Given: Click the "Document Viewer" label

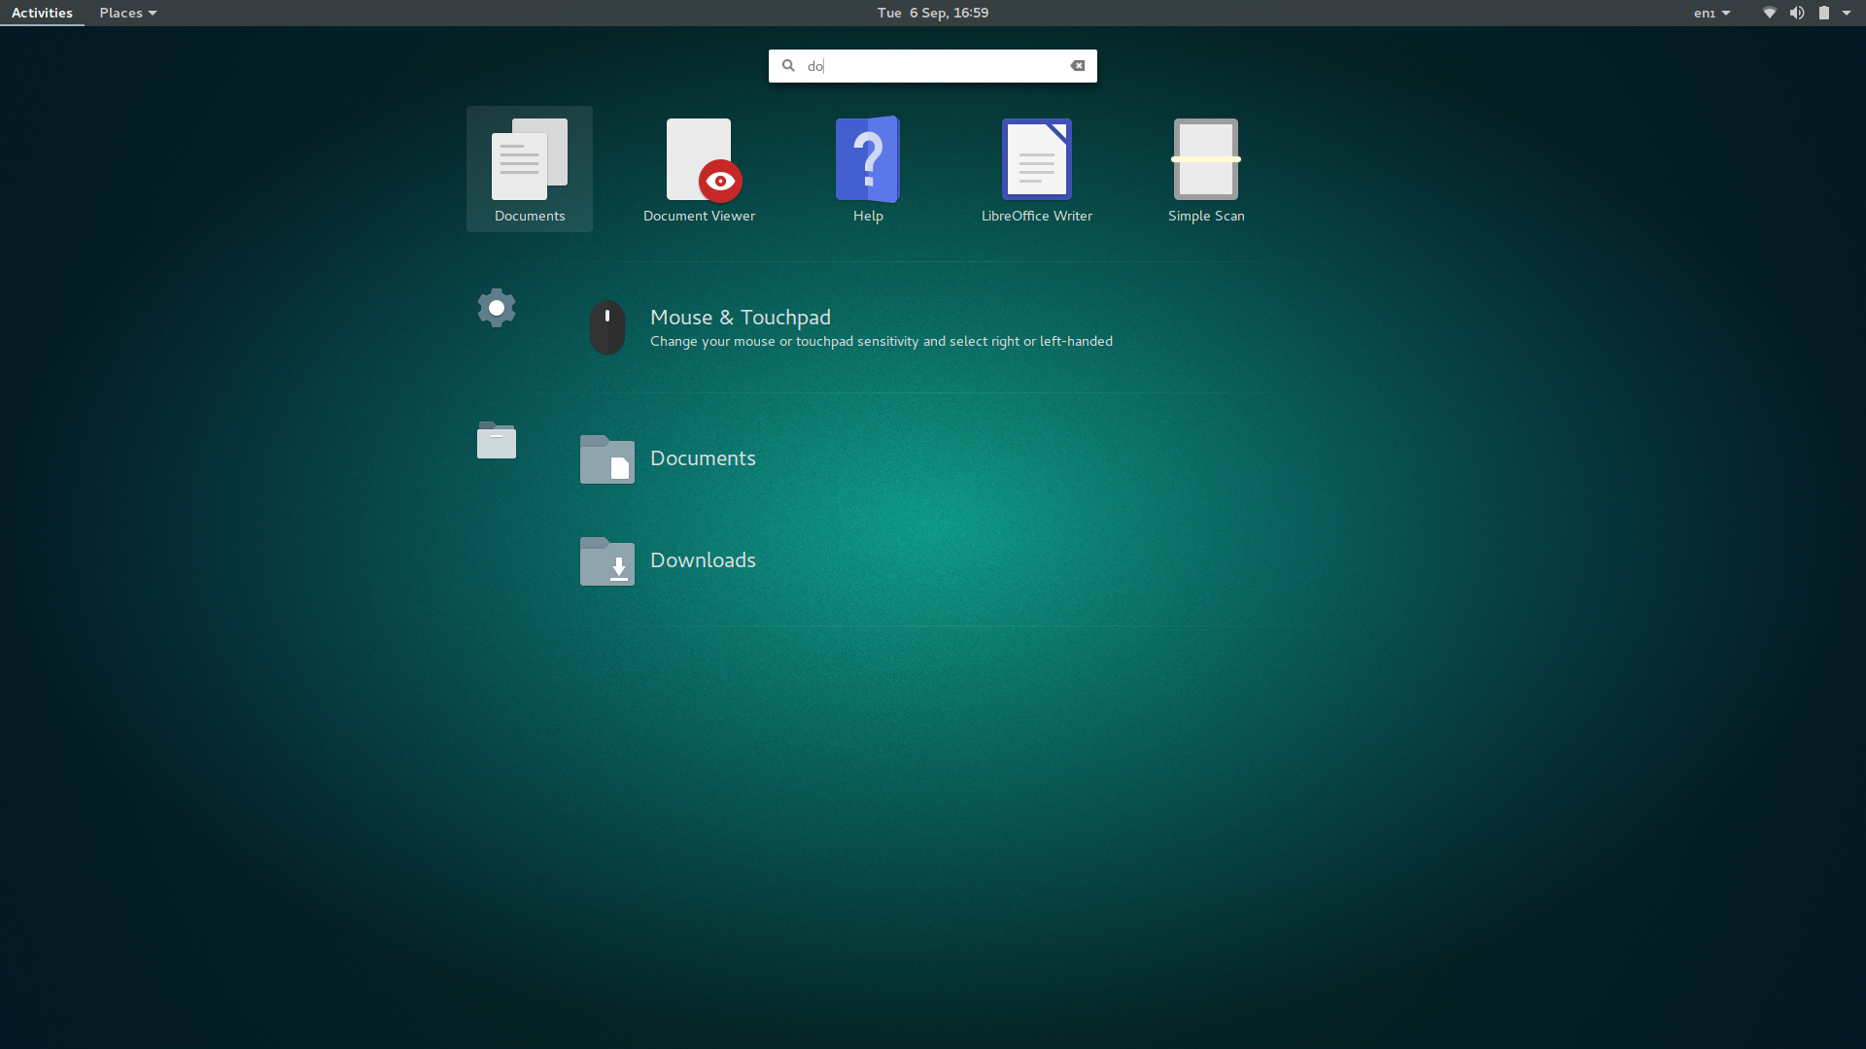Looking at the screenshot, I should point(699,216).
